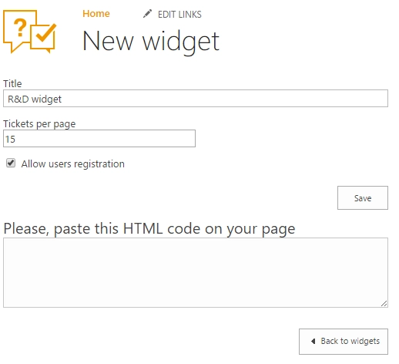Save the new widget

tap(363, 197)
